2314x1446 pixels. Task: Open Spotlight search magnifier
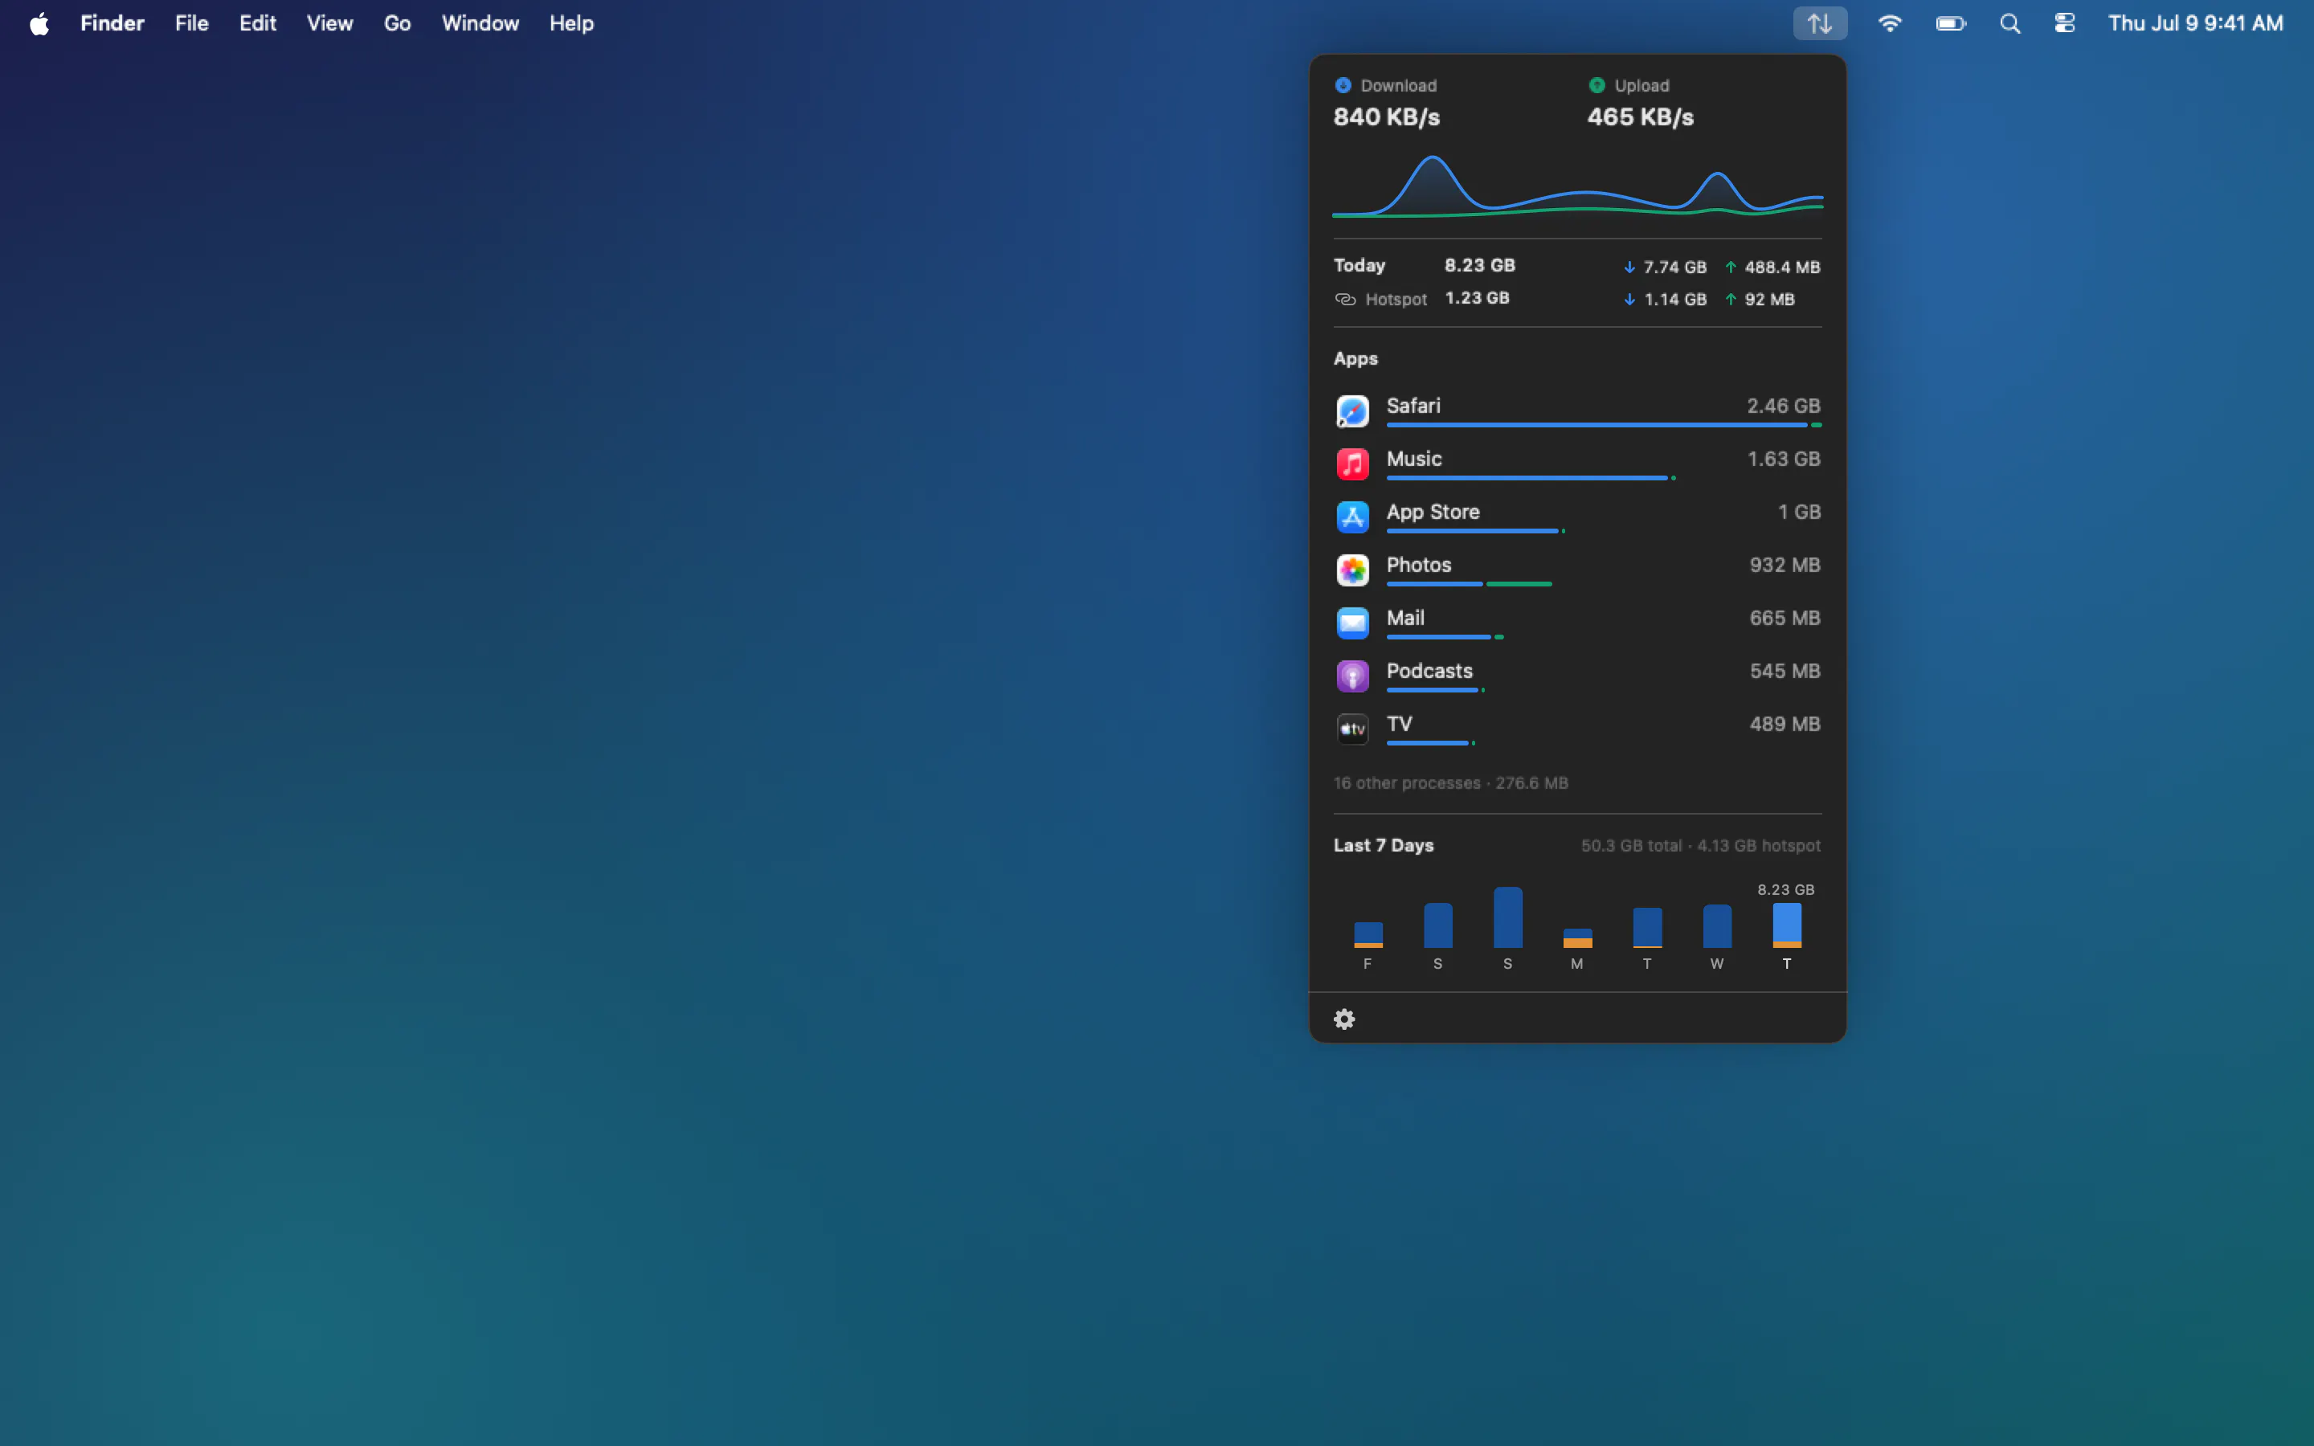point(2010,23)
